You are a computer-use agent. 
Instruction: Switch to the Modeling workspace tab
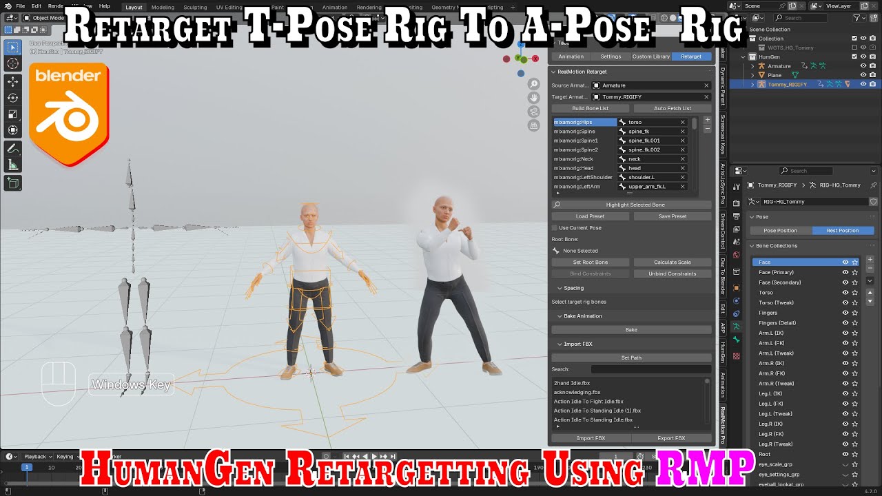tap(163, 7)
